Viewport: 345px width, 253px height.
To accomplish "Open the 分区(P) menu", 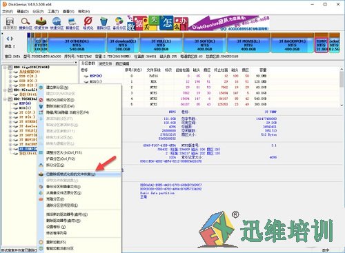I will pos(38,11).
